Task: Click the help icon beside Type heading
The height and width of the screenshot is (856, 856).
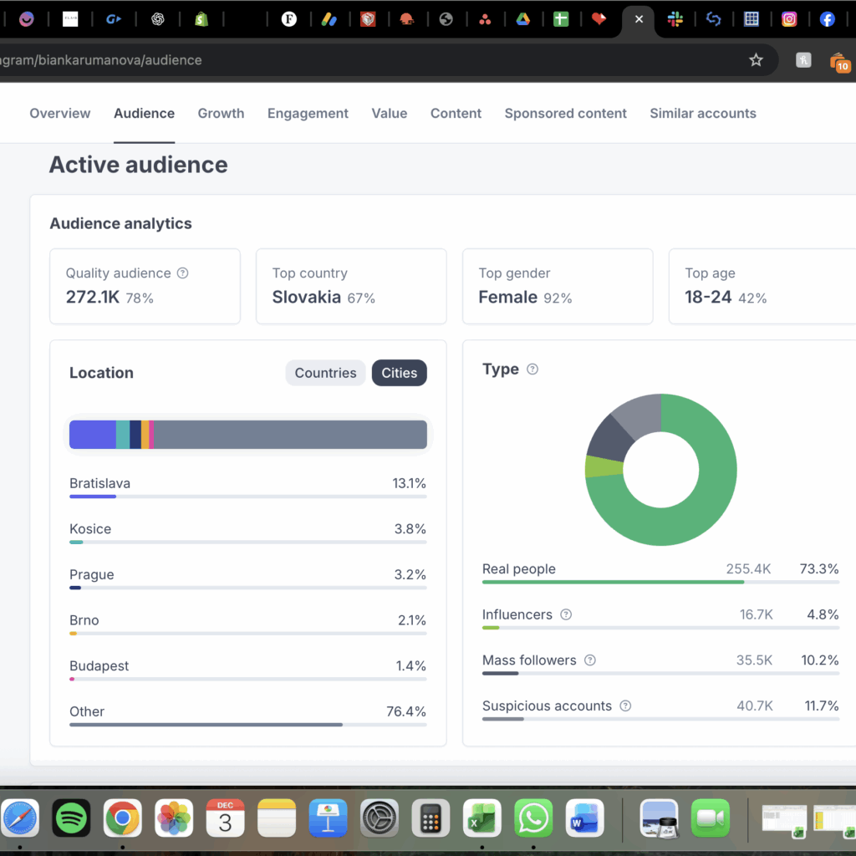Action: pos(532,369)
